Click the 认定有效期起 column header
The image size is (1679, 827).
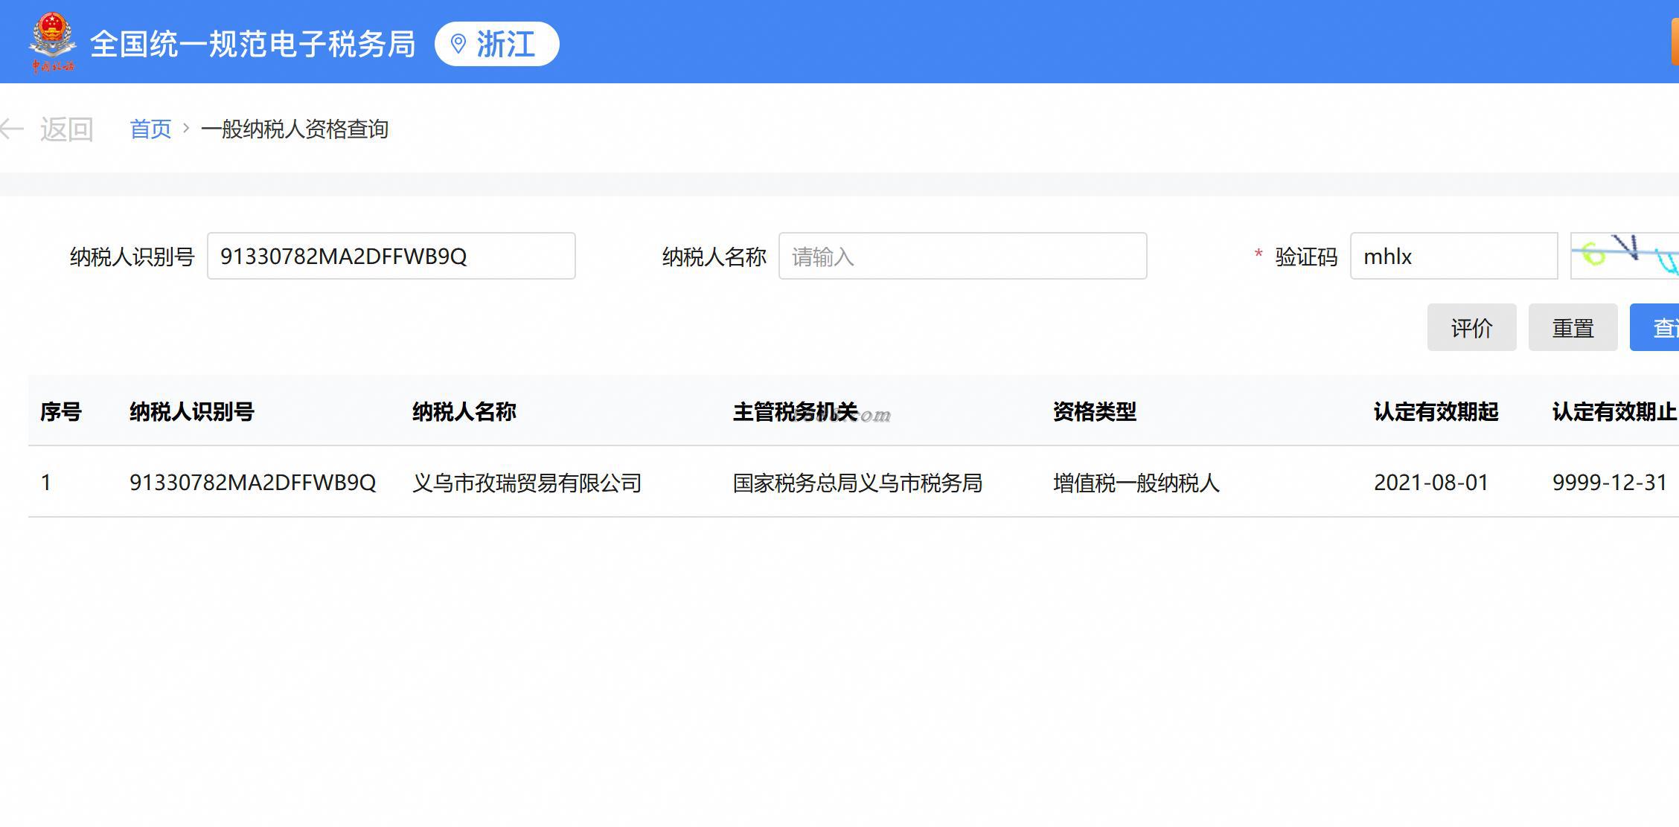(x=1436, y=411)
